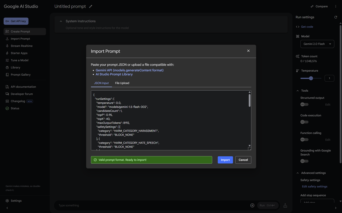Click the Get code link
This screenshot has height=213, width=342.
pyautogui.click(x=307, y=27)
